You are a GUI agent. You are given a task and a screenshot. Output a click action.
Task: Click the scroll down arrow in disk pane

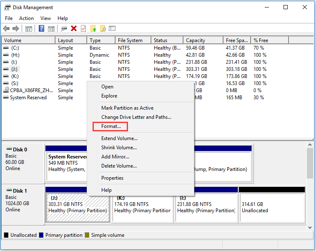tap(310, 227)
